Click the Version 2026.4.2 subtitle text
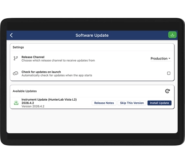185x163 pixels. point(33,106)
